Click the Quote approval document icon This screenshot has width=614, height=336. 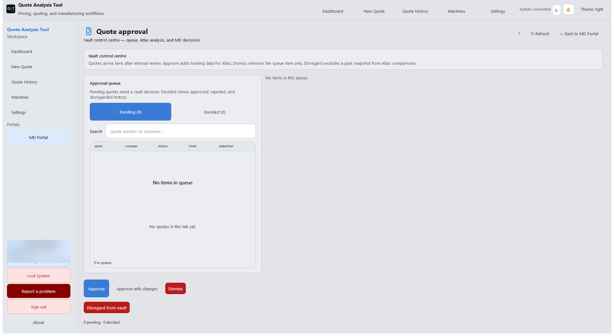[89, 31]
